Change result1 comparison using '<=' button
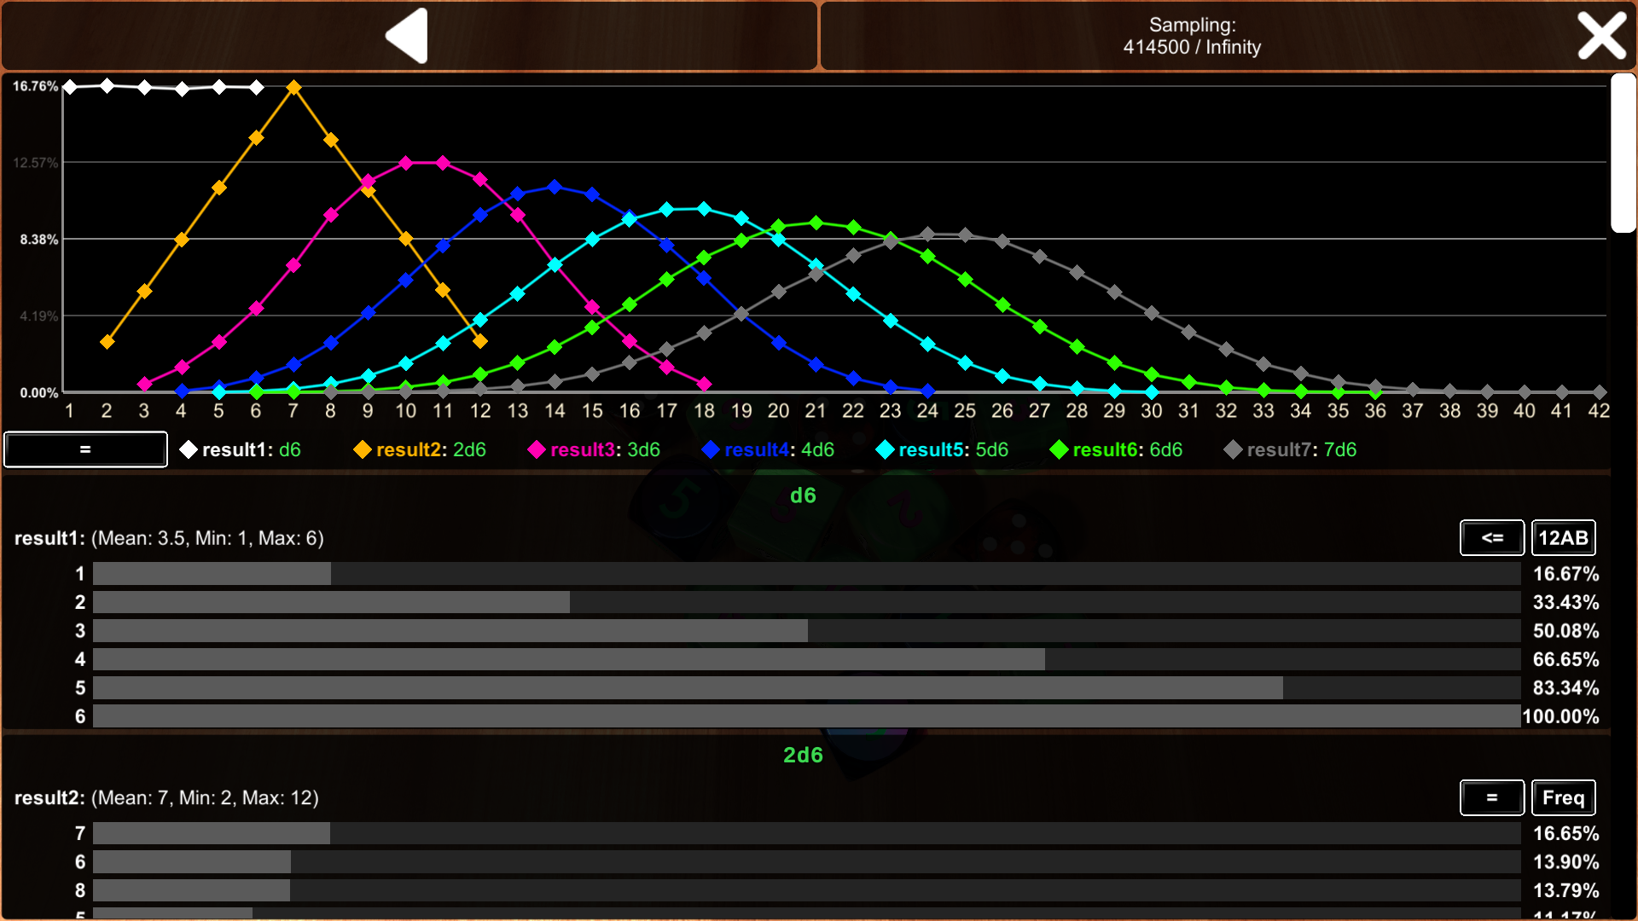The width and height of the screenshot is (1638, 921). tap(1491, 538)
